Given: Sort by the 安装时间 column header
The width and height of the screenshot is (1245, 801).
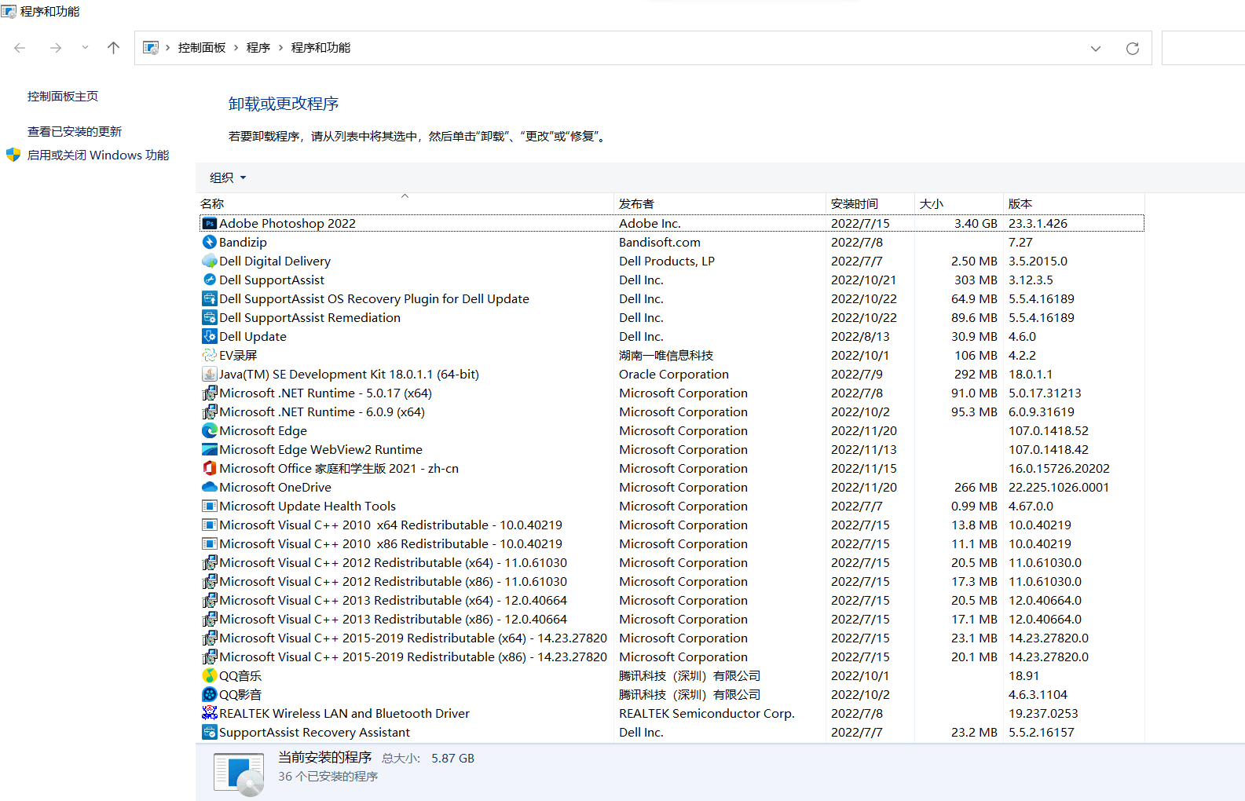Looking at the screenshot, I should (x=870, y=203).
